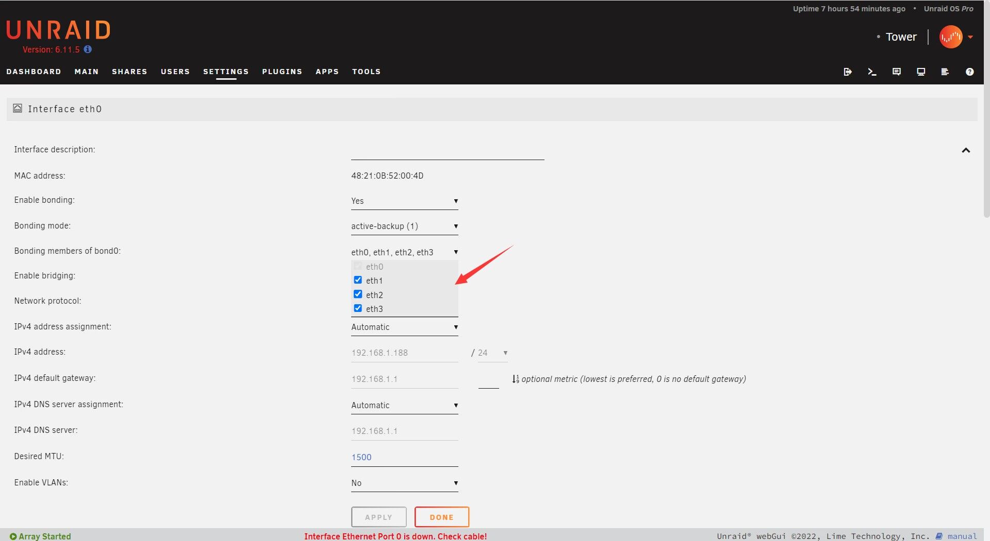Click the Done button
The image size is (990, 541).
coord(442,517)
